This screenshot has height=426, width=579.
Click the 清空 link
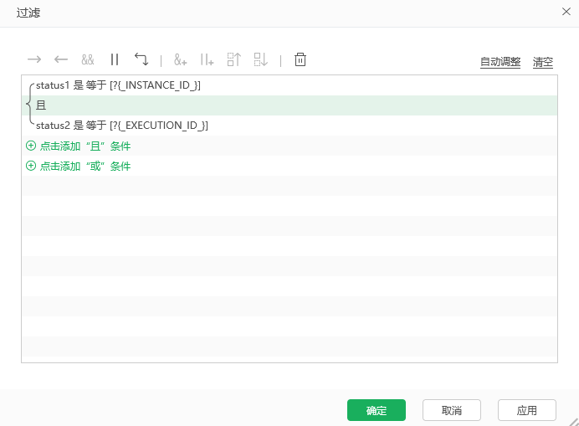543,62
